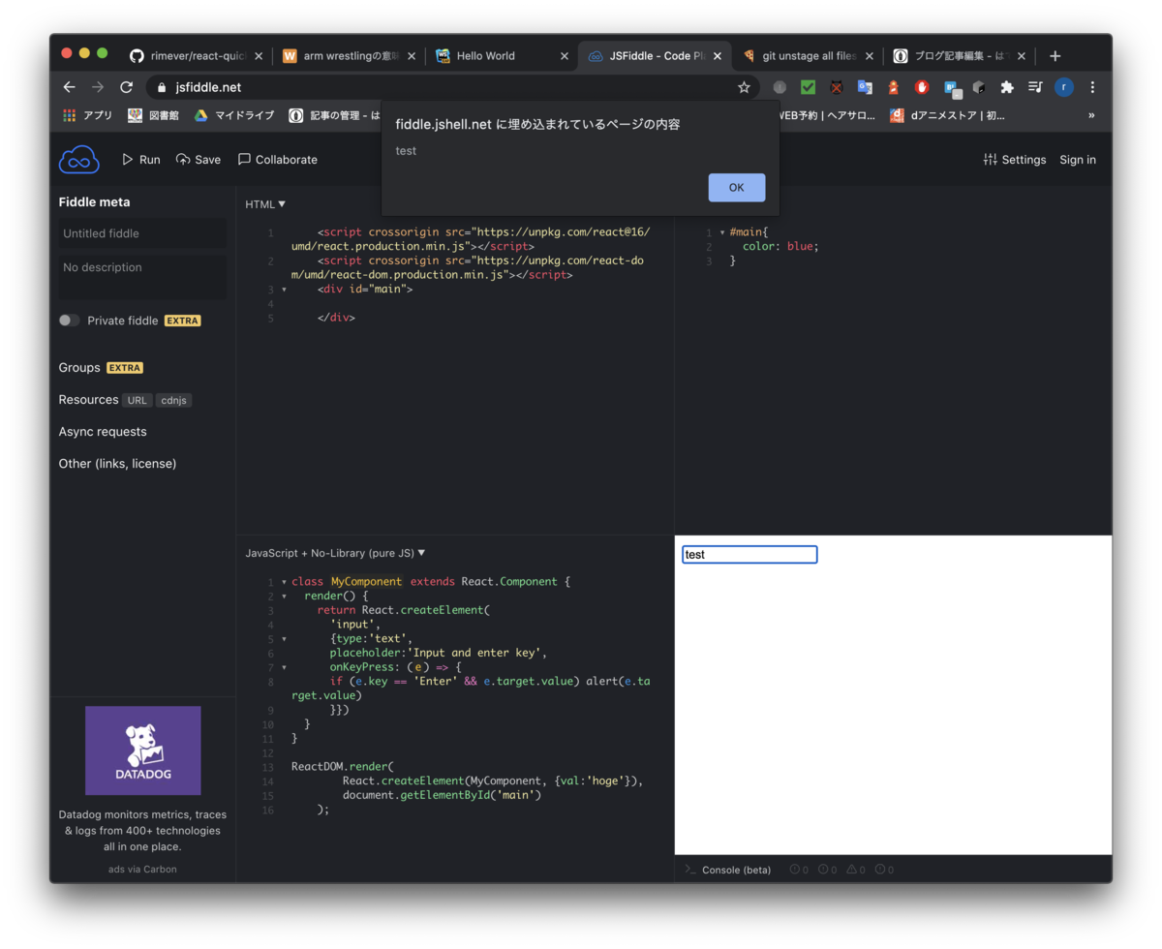Click the crossed-out cat face extension icon
The width and height of the screenshot is (1162, 949).
837,87
